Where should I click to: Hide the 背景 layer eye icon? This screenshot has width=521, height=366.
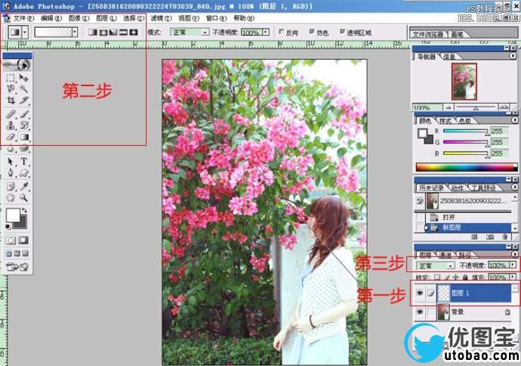[420, 312]
